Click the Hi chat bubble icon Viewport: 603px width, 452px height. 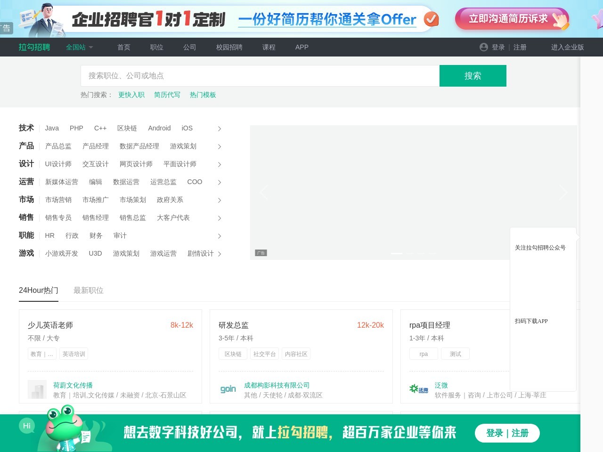(27, 426)
